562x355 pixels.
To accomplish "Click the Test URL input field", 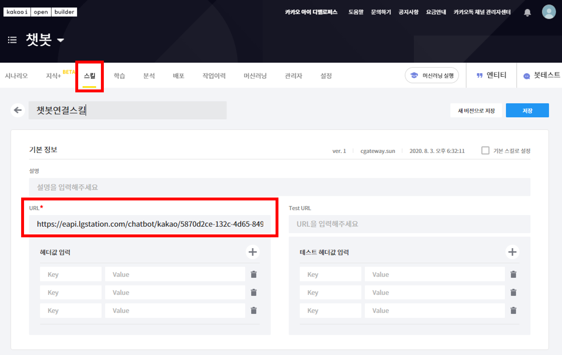I will 409,224.
